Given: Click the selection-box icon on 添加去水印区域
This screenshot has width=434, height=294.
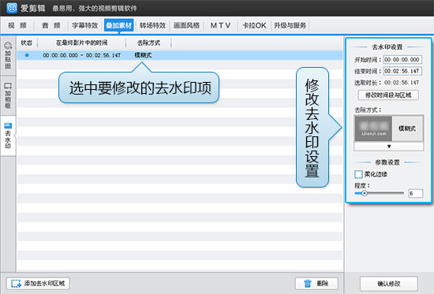Looking at the screenshot, I should 16,284.
